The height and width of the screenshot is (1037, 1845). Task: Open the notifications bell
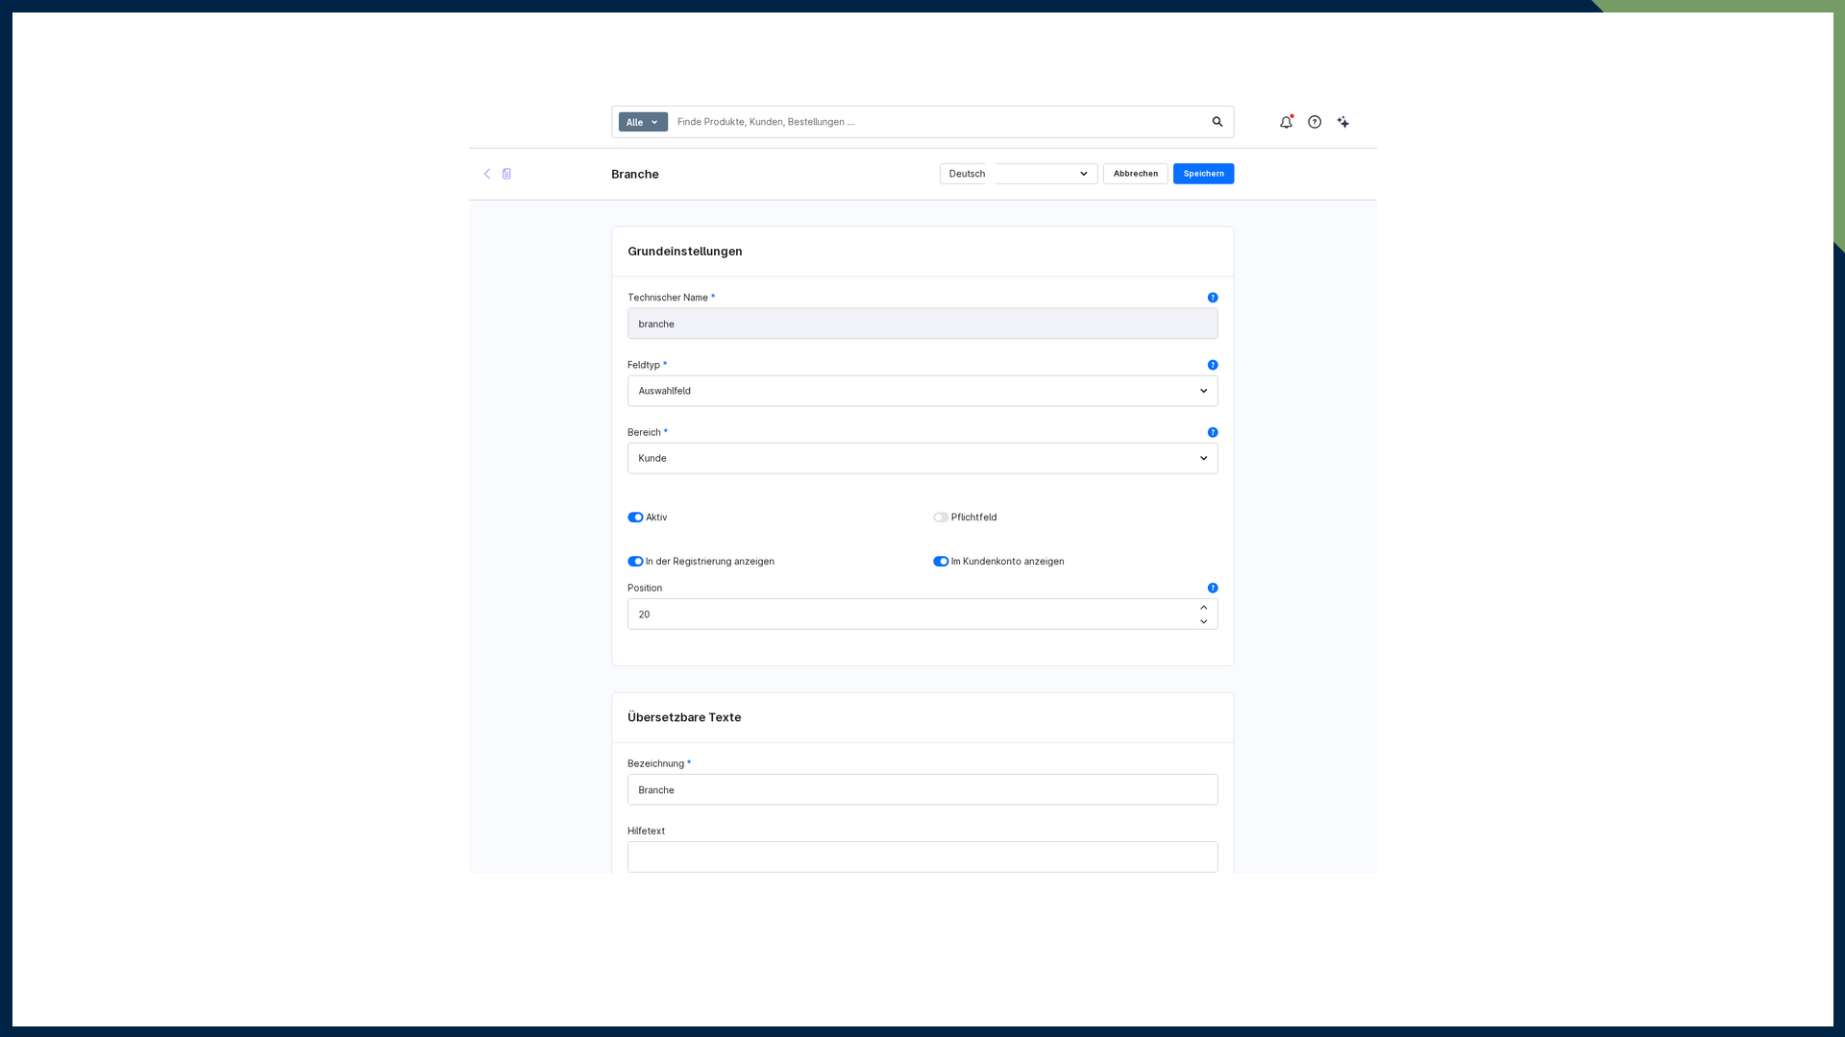pyautogui.click(x=1286, y=122)
